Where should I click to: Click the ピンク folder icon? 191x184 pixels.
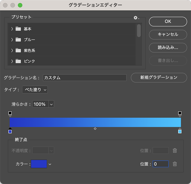(x=18, y=61)
